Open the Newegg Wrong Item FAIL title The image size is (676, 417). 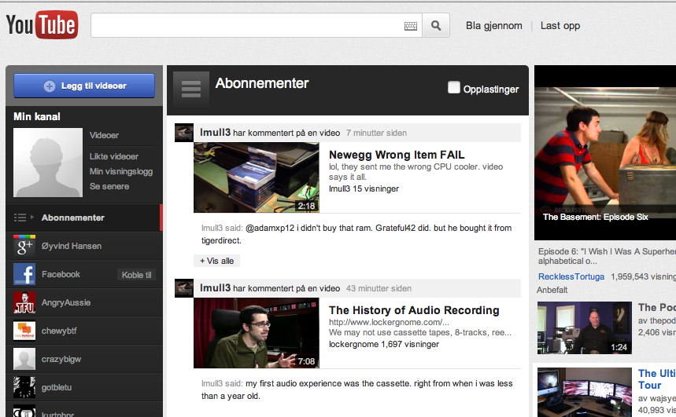pos(397,155)
